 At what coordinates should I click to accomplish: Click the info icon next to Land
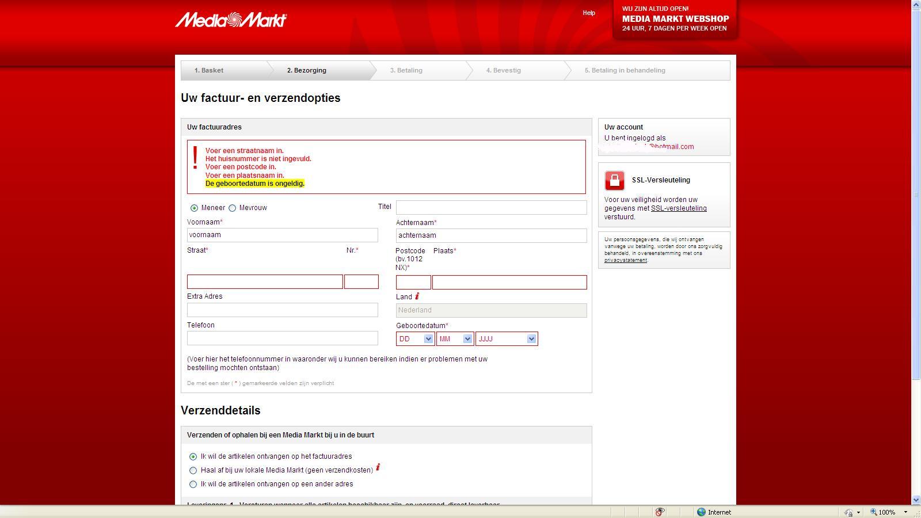pos(417,296)
